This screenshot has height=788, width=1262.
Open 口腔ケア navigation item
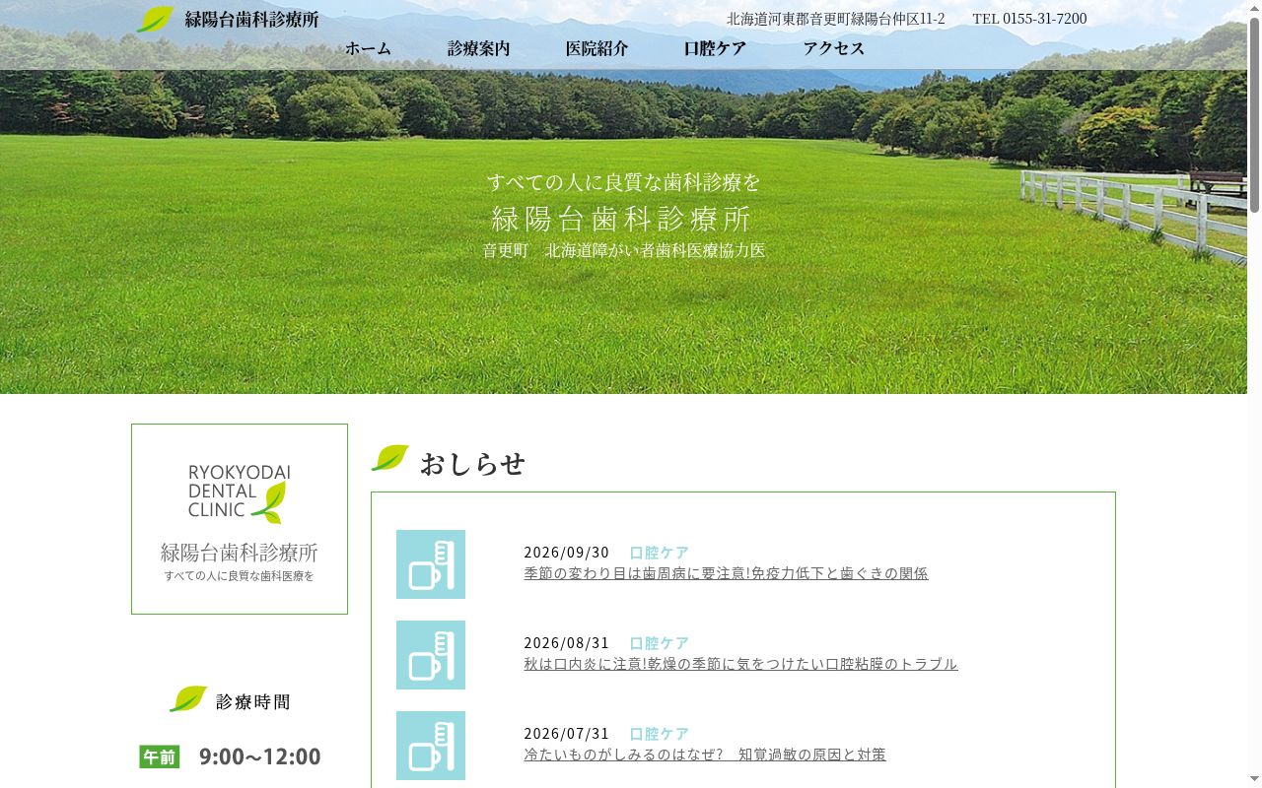[x=715, y=48]
